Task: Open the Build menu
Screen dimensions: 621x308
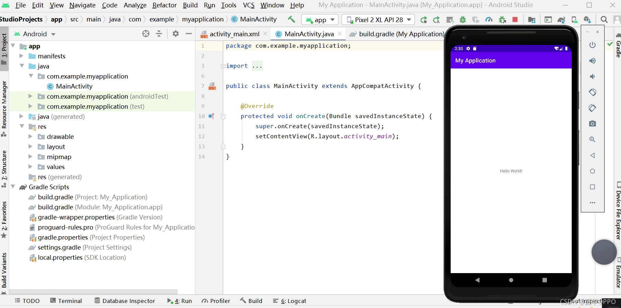Action: click(190, 5)
